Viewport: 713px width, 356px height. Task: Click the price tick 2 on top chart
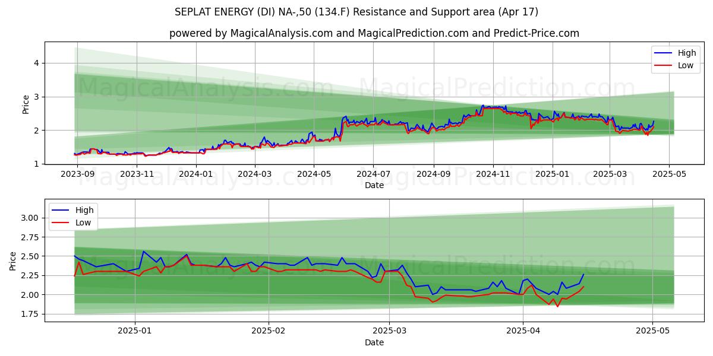[37, 130]
